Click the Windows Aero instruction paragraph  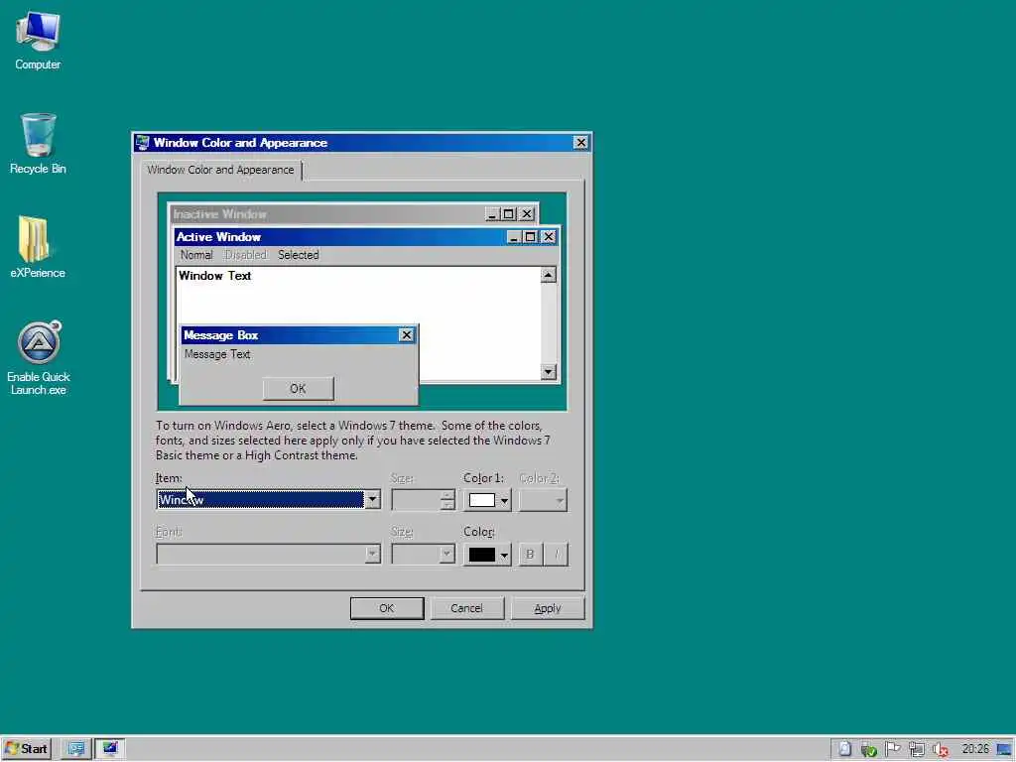[353, 441]
